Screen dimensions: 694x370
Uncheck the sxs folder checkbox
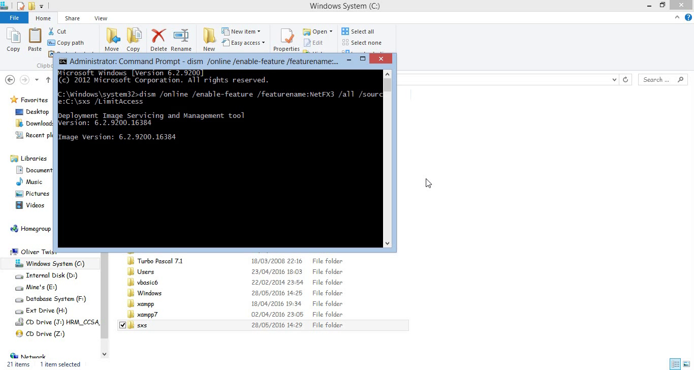[x=122, y=325]
